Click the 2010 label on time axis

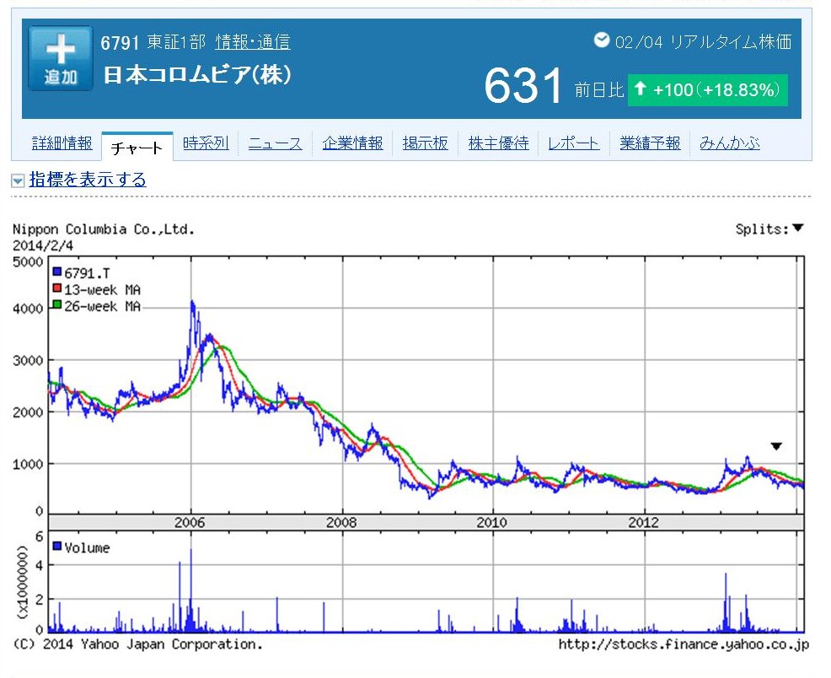coord(492,523)
